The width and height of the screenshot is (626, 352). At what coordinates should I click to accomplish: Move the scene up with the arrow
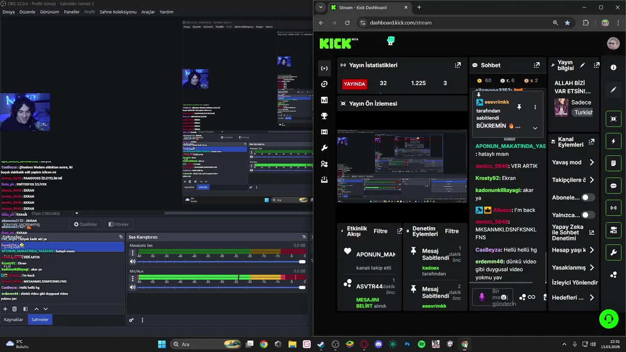tap(36, 309)
